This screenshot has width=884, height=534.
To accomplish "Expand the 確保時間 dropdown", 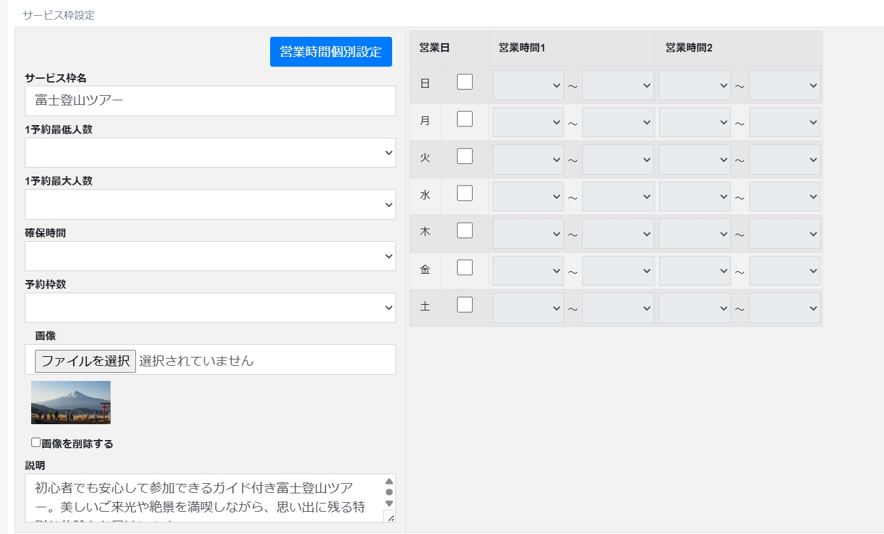I will click(210, 256).
